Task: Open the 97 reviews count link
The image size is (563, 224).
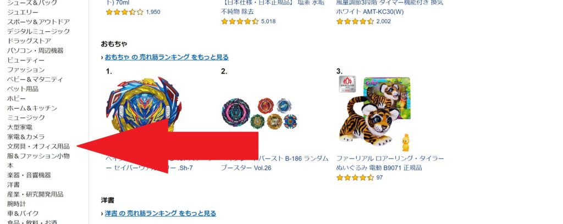Action: pyautogui.click(x=379, y=177)
